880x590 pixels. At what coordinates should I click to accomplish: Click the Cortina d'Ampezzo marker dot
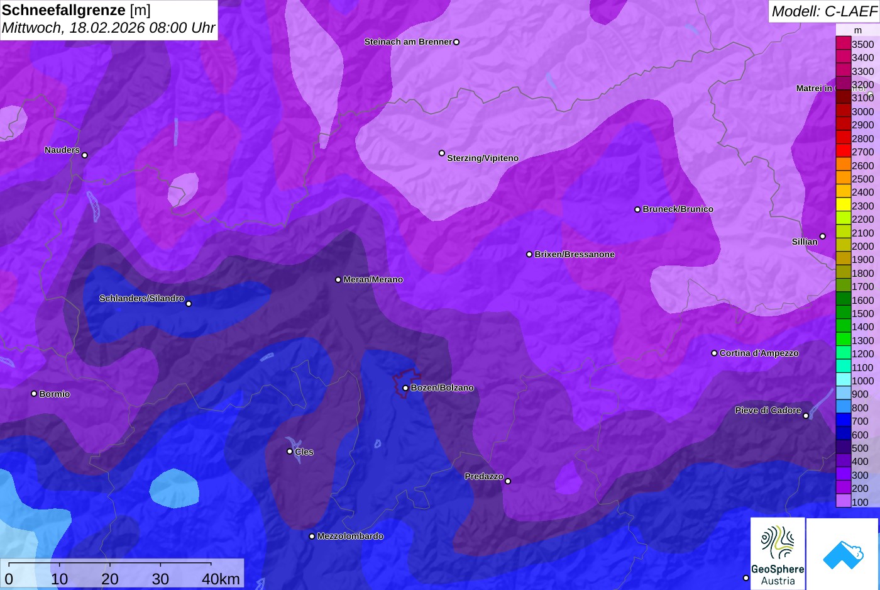(714, 353)
